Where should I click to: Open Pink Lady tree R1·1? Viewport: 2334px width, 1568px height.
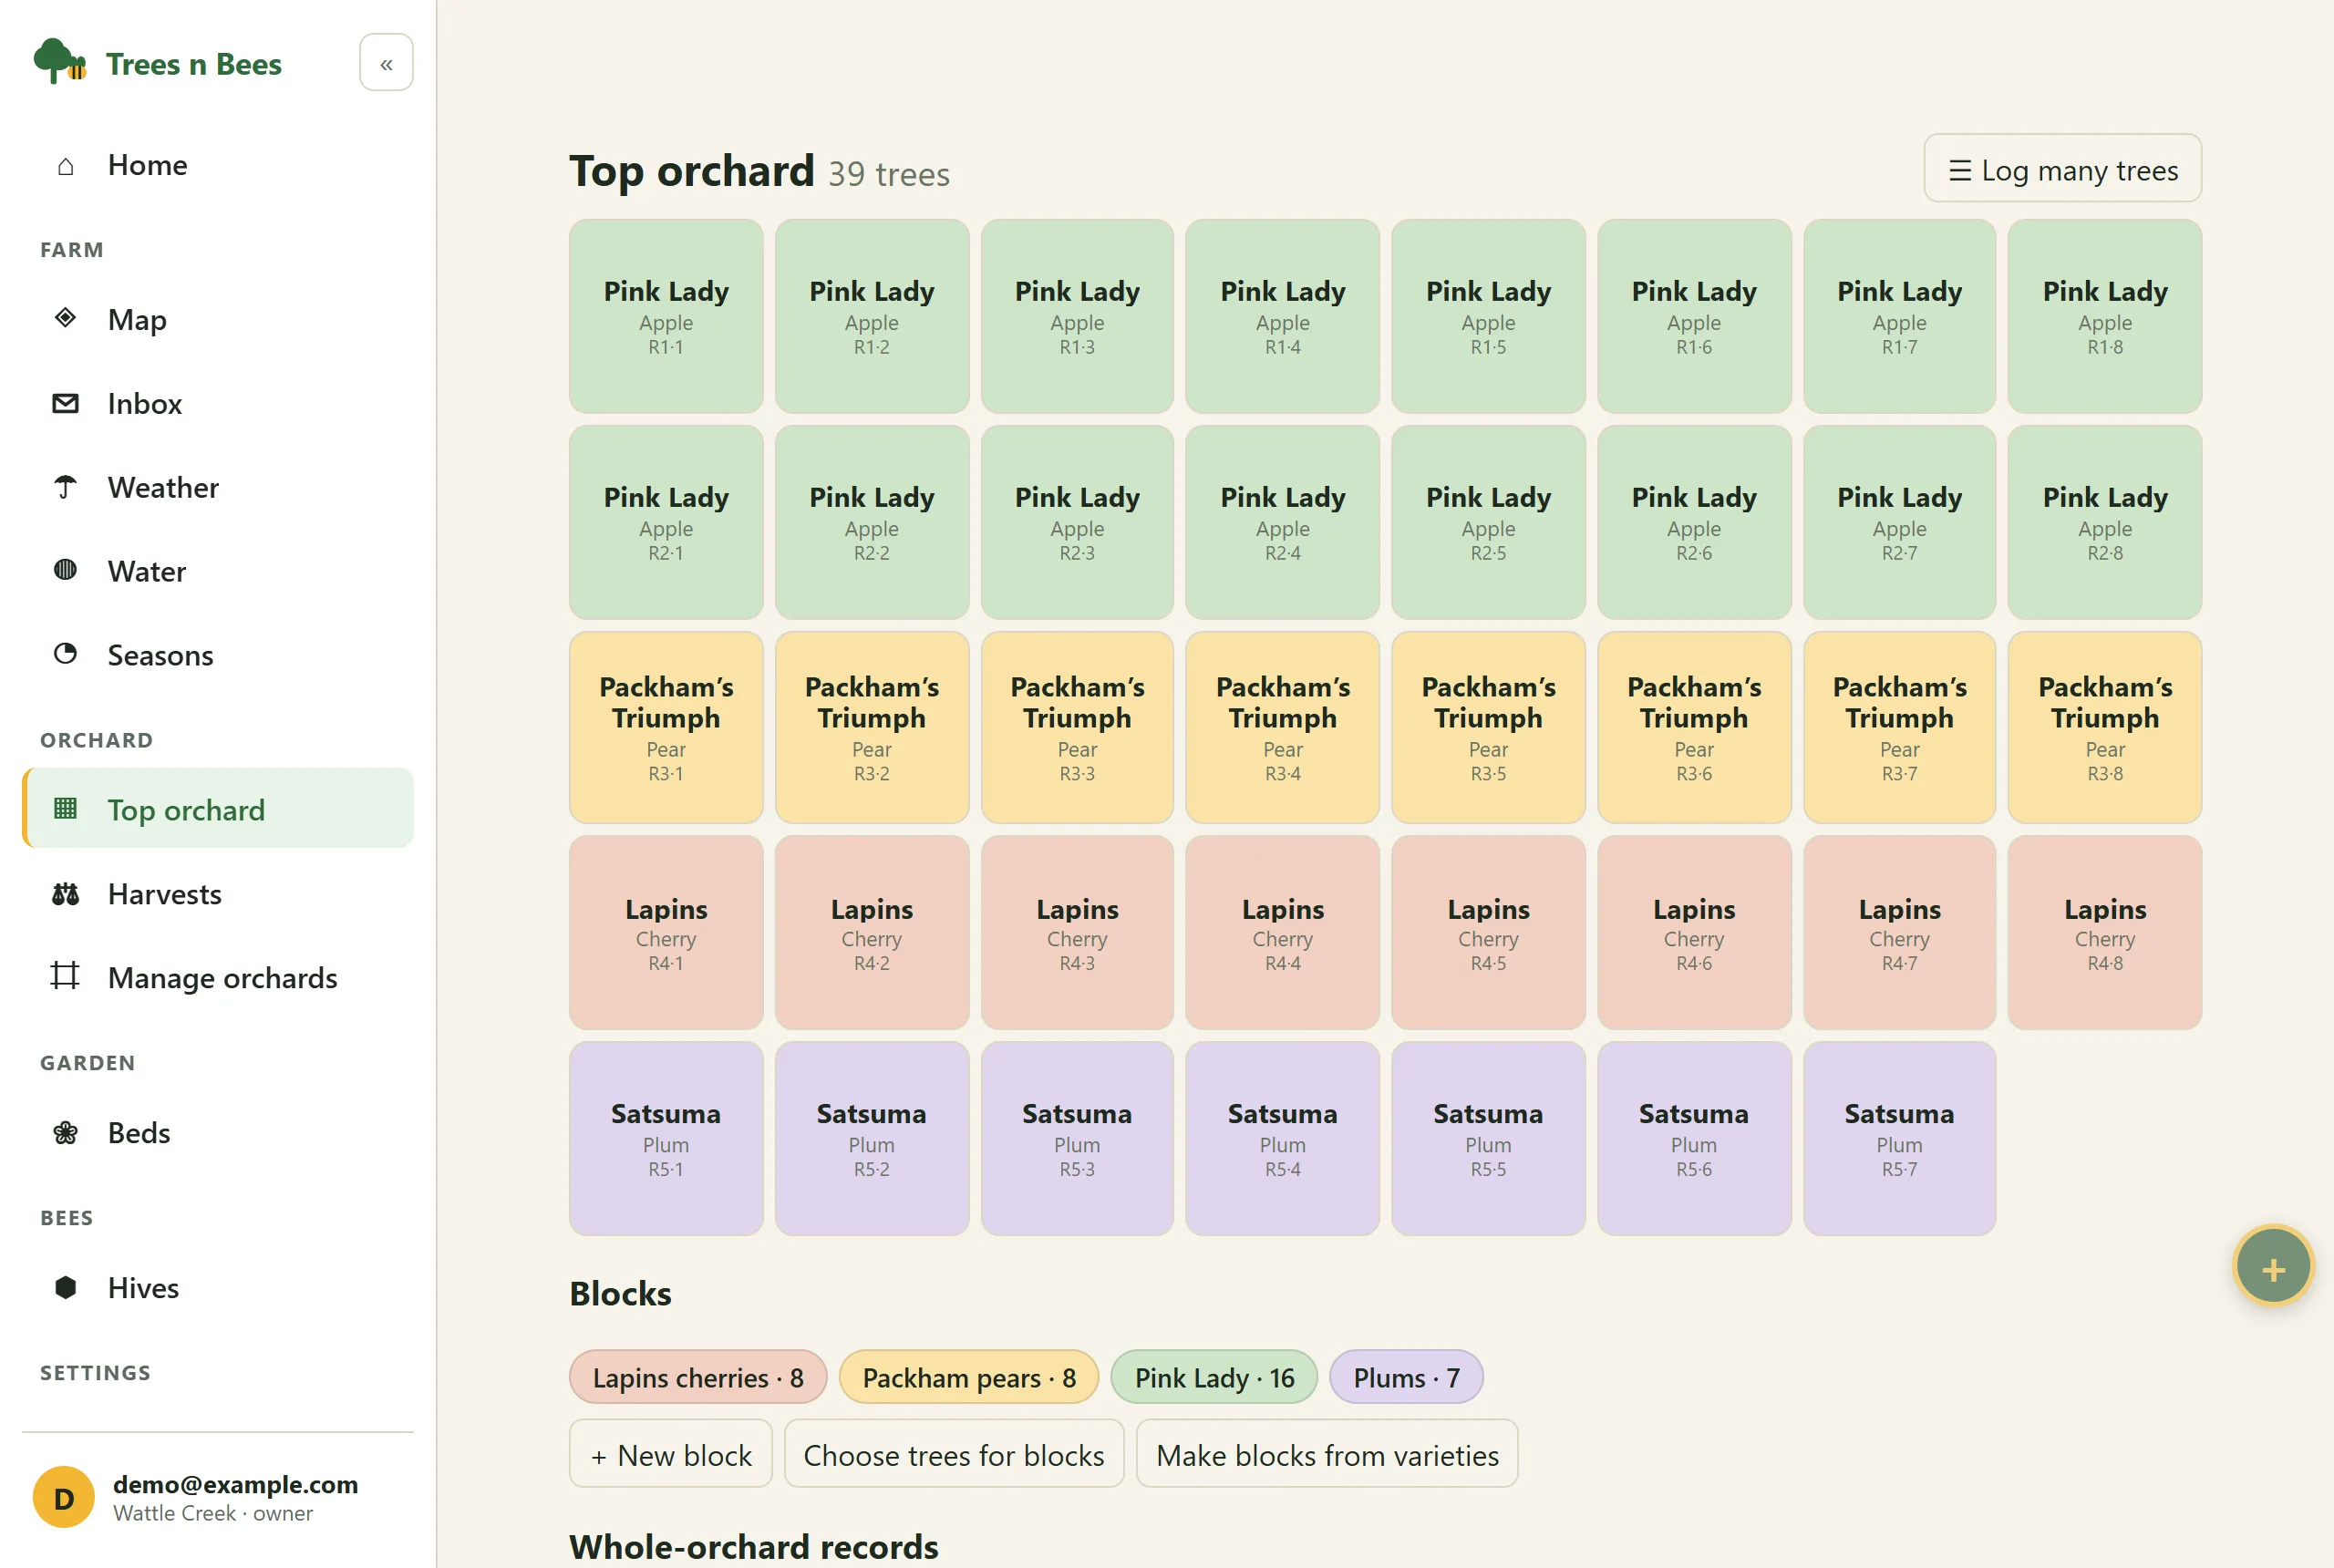(666, 316)
